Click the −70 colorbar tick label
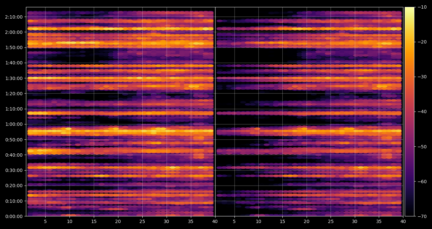 [422, 216]
